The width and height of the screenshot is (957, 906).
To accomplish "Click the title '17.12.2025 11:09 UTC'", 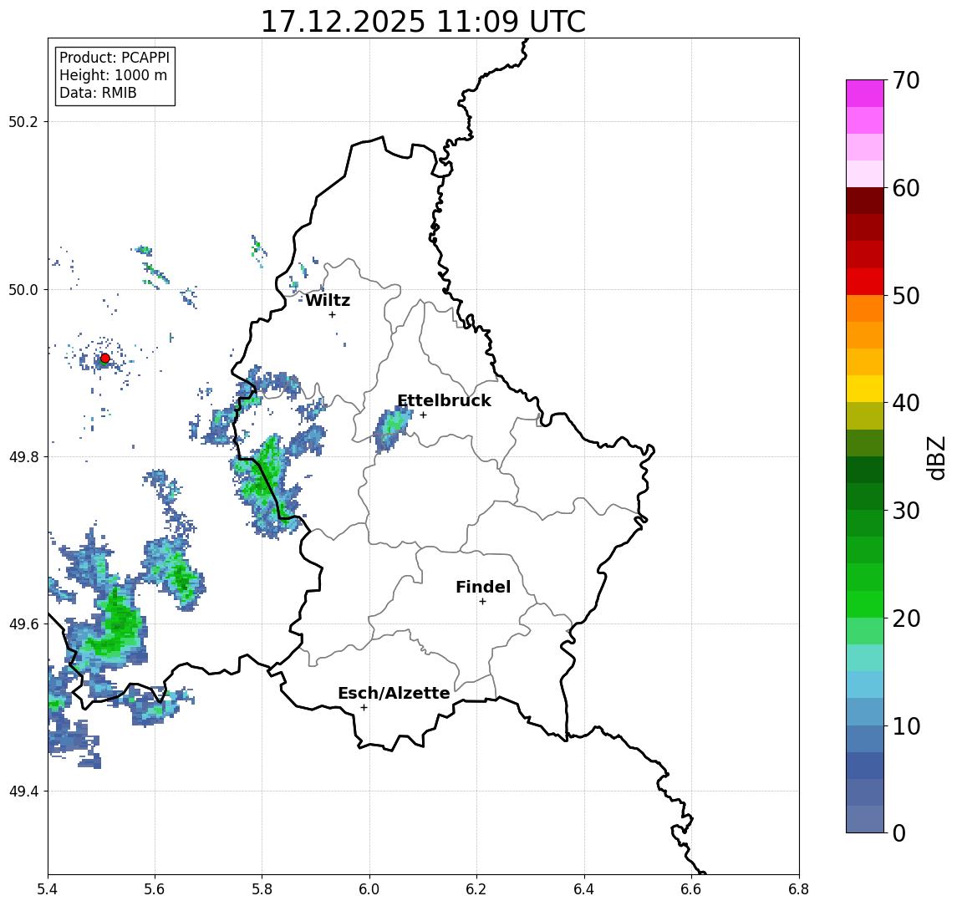I will pyautogui.click(x=423, y=22).
